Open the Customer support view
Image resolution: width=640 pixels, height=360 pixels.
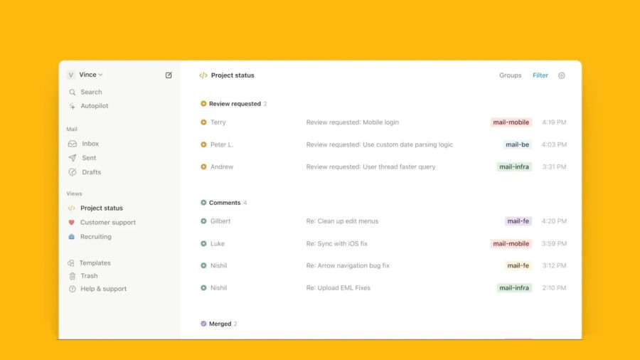click(108, 223)
